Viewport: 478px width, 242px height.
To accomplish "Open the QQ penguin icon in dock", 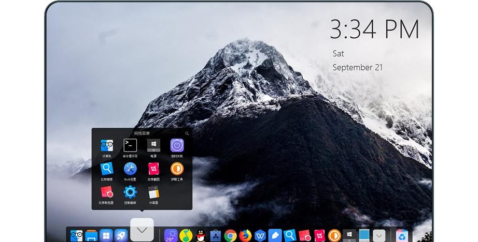I will 201,236.
